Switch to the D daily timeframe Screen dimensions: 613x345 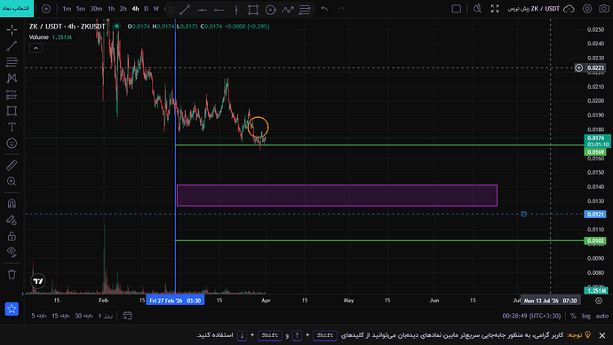(147, 9)
